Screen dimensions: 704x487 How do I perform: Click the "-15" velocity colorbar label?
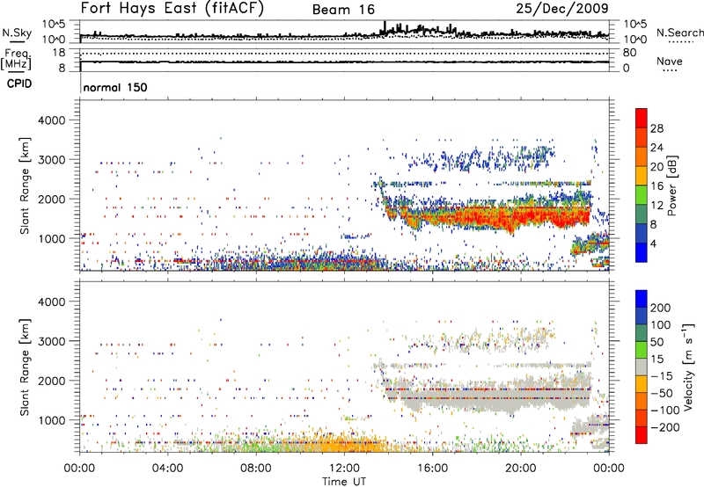tap(661, 375)
